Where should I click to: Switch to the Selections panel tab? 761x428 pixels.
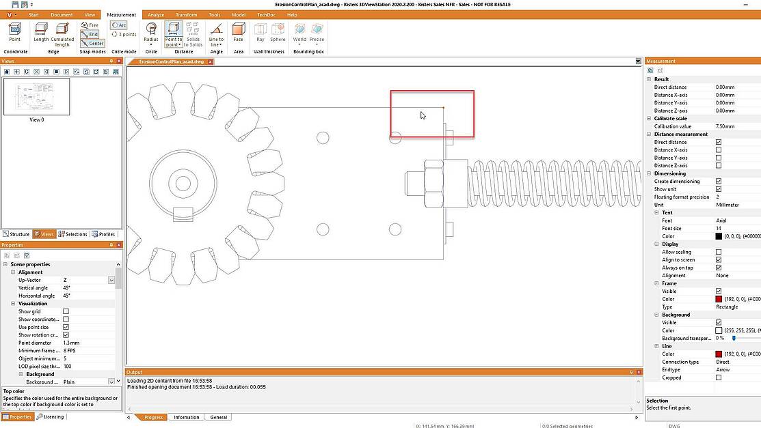(72, 234)
